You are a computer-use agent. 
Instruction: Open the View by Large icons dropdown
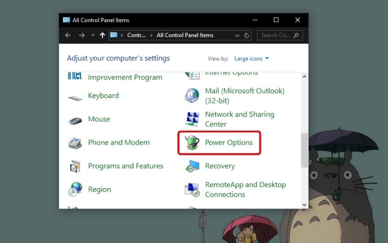click(251, 59)
